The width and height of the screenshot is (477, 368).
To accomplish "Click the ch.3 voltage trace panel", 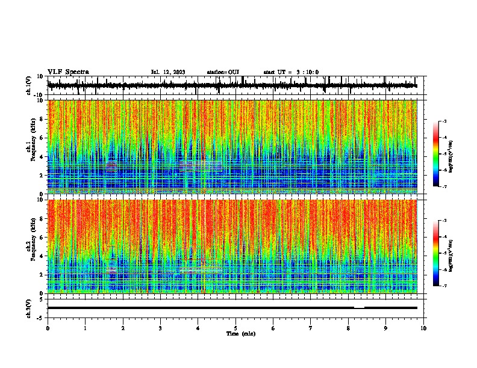I will click(x=237, y=308).
